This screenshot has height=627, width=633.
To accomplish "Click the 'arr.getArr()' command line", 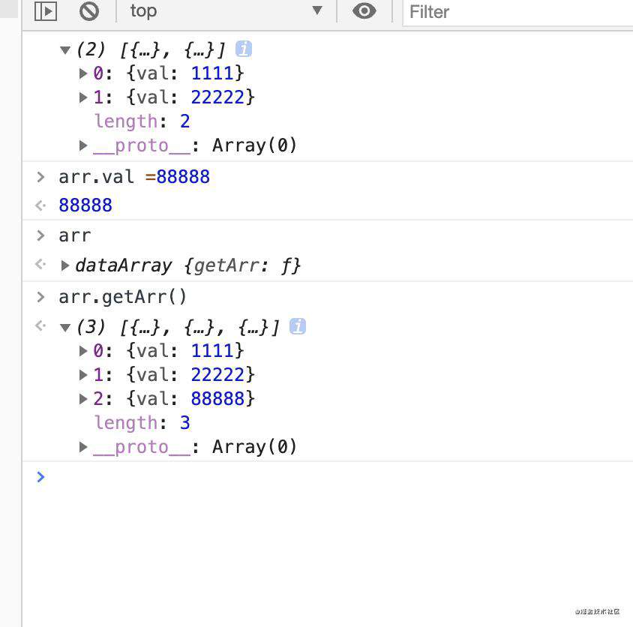I will (x=122, y=297).
